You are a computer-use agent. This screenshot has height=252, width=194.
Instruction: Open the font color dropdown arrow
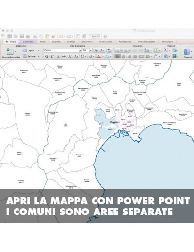tap(103, 56)
